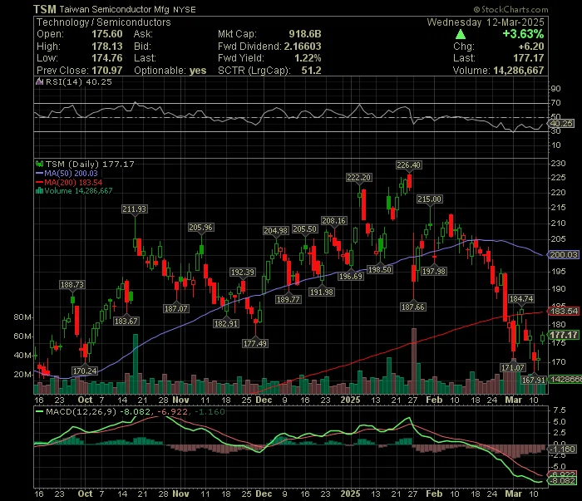Click the 183.54 MA(200) axis tag

[x=564, y=311]
